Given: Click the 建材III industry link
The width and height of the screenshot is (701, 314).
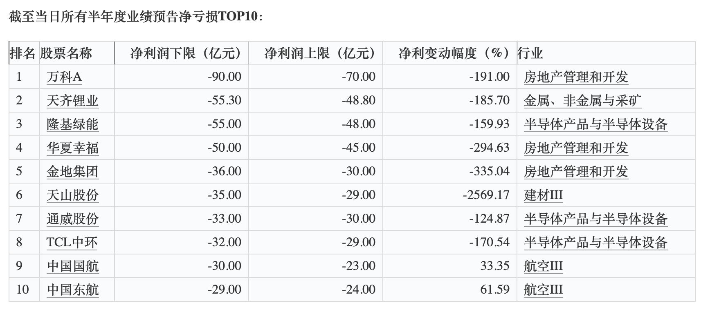Looking at the screenshot, I should pos(544,195).
